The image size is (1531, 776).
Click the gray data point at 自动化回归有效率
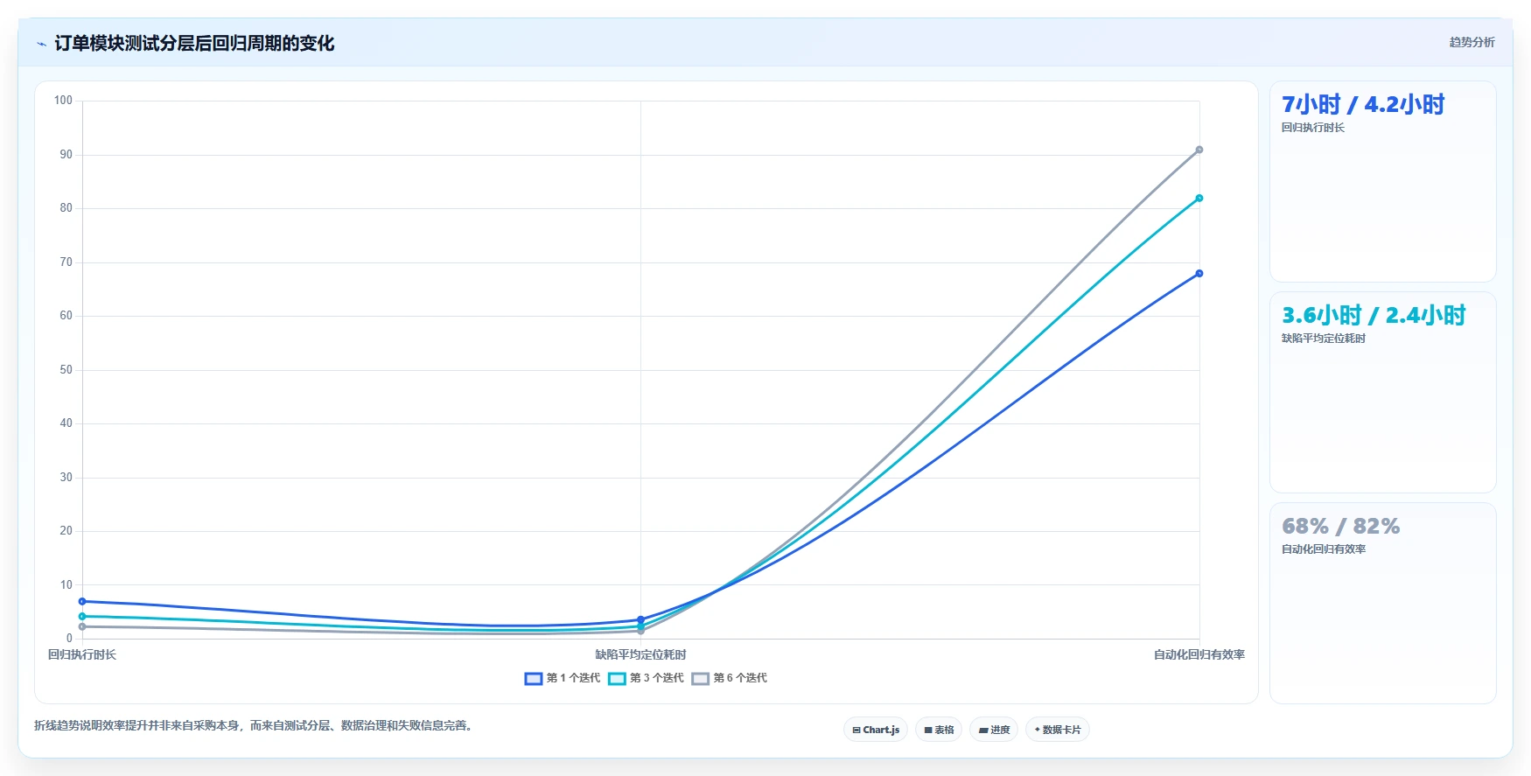point(1199,150)
